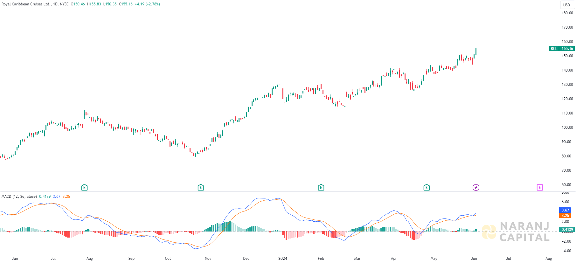This screenshot has height=263, width=576.
Task: Click the MACD legend value 3.25
Action: (x=66, y=197)
